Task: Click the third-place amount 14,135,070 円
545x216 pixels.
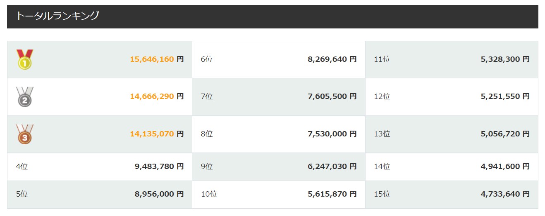Action: click(157, 134)
